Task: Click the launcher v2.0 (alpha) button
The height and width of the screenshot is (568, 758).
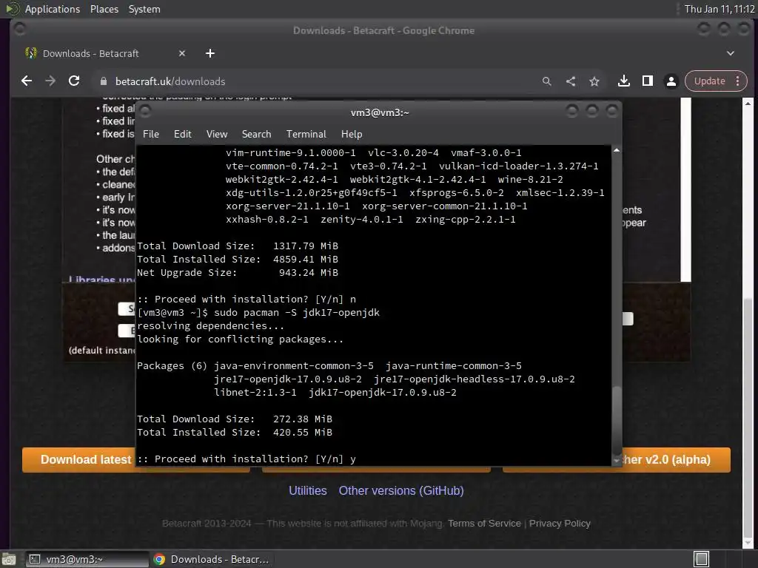Action: coord(676,459)
